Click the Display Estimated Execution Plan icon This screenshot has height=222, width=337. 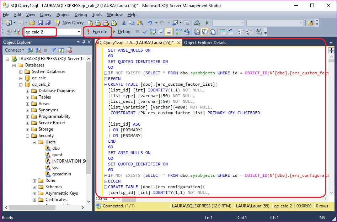click(x=152, y=32)
